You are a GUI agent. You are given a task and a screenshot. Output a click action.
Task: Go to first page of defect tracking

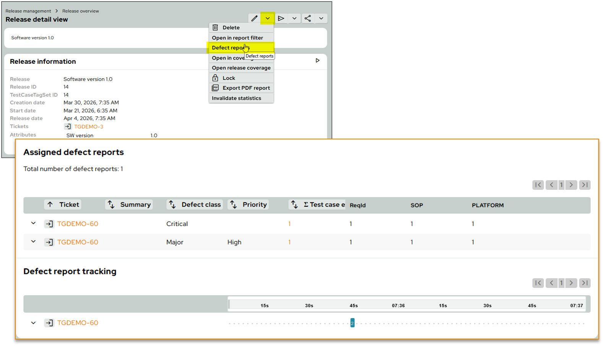coord(538,283)
